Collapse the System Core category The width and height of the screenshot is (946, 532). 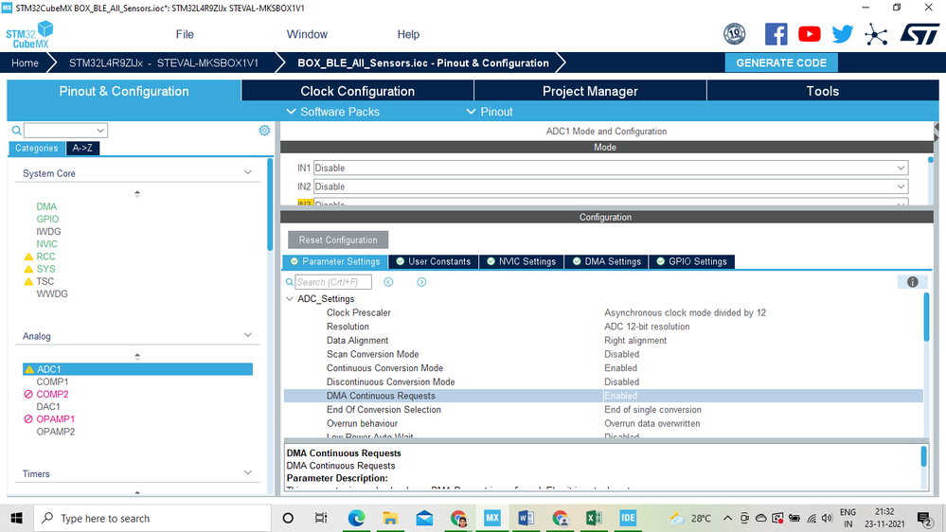pos(248,172)
